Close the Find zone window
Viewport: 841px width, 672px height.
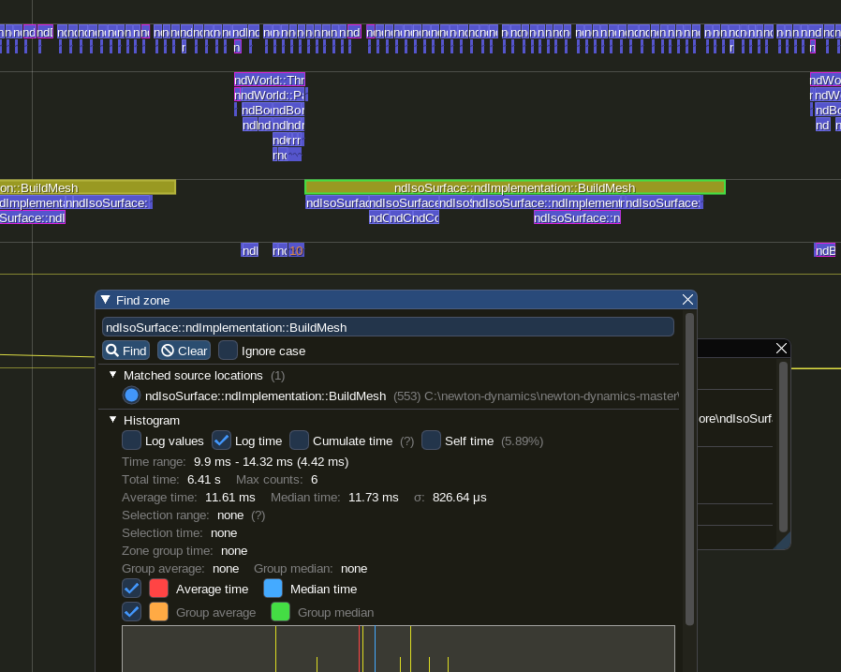[687, 300]
